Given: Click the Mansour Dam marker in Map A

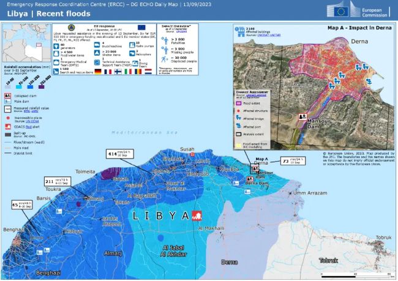Looking at the screenshot, I should click(x=302, y=116).
